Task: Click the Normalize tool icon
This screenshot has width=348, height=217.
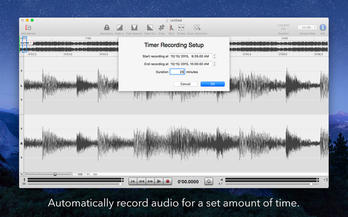Action: tap(107, 27)
